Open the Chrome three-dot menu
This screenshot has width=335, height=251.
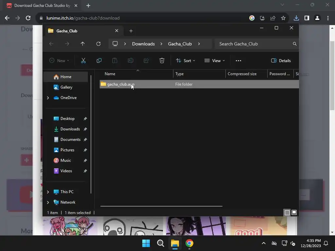[328, 18]
